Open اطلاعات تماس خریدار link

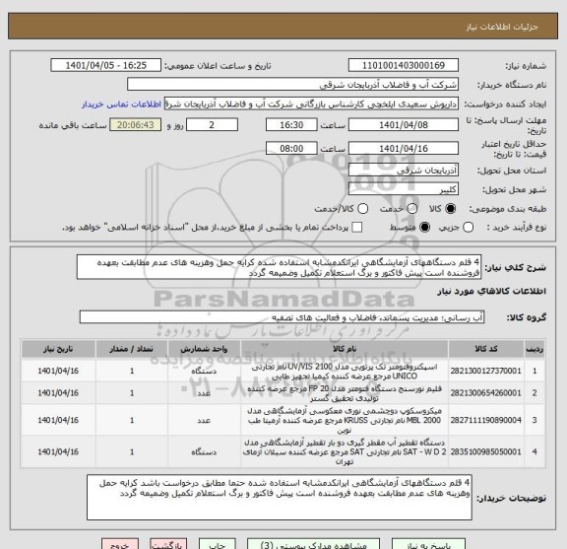click(x=121, y=104)
